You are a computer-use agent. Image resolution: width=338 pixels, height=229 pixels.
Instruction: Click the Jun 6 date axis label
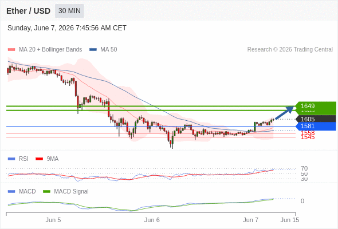coord(152,220)
